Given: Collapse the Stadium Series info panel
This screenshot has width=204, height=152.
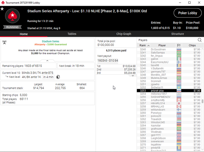Looking at the screenshot, I should [47, 61].
